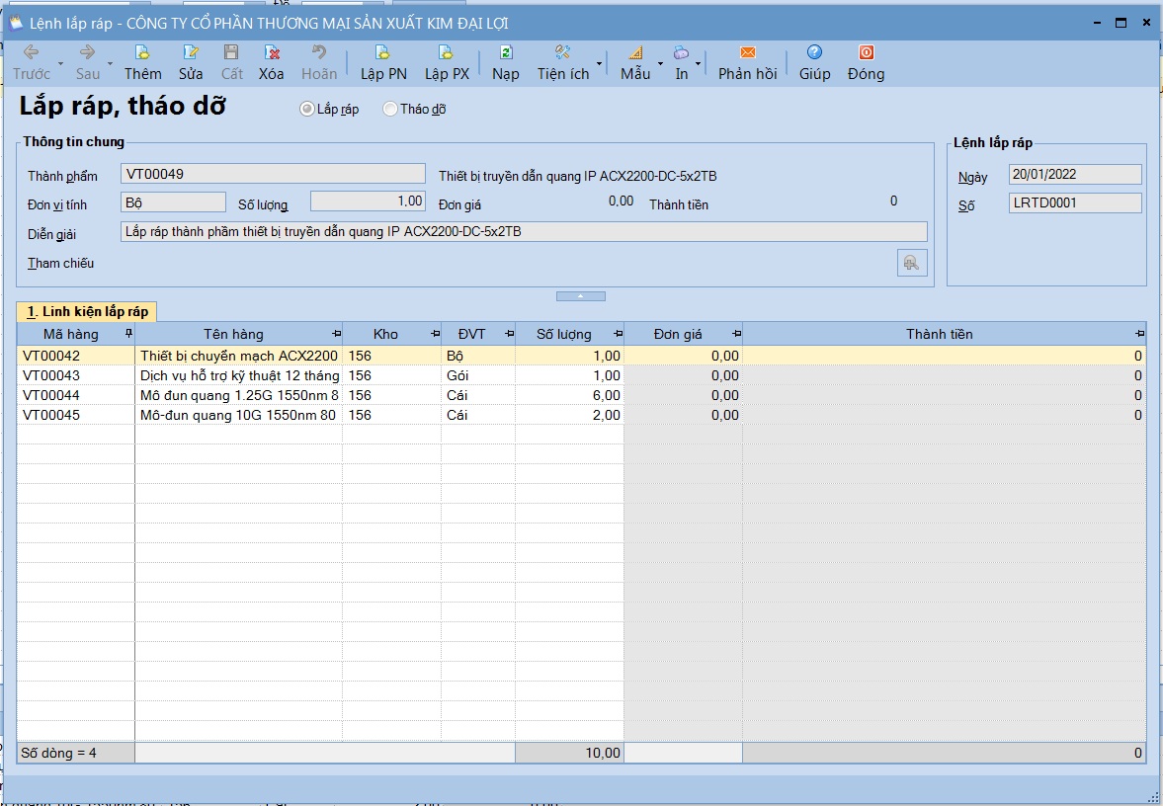Screen dimensions: 1163x806
Task: Click the Tham chiếu search button
Action: coord(912,263)
